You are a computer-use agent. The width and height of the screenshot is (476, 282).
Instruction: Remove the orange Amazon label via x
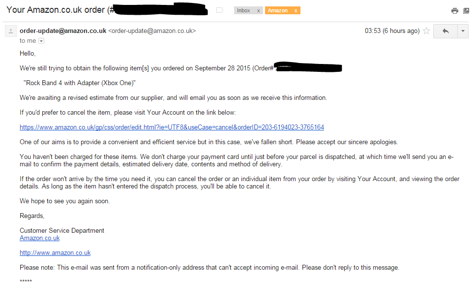tap(296, 11)
